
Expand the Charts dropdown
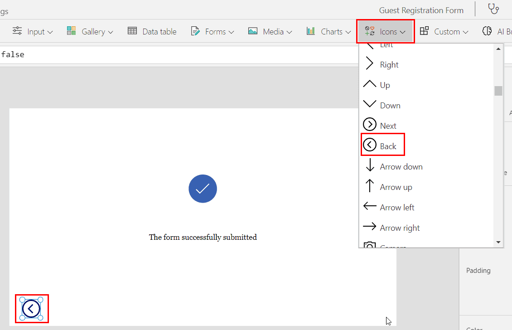point(348,32)
